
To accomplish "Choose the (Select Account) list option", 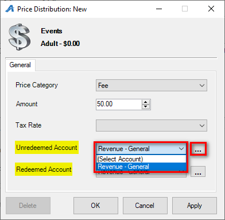I will (141, 159).
